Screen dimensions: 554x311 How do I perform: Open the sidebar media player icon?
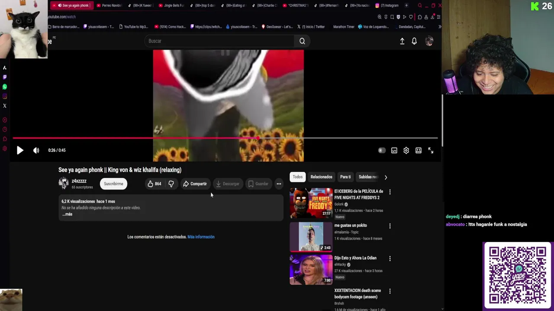click(5, 120)
